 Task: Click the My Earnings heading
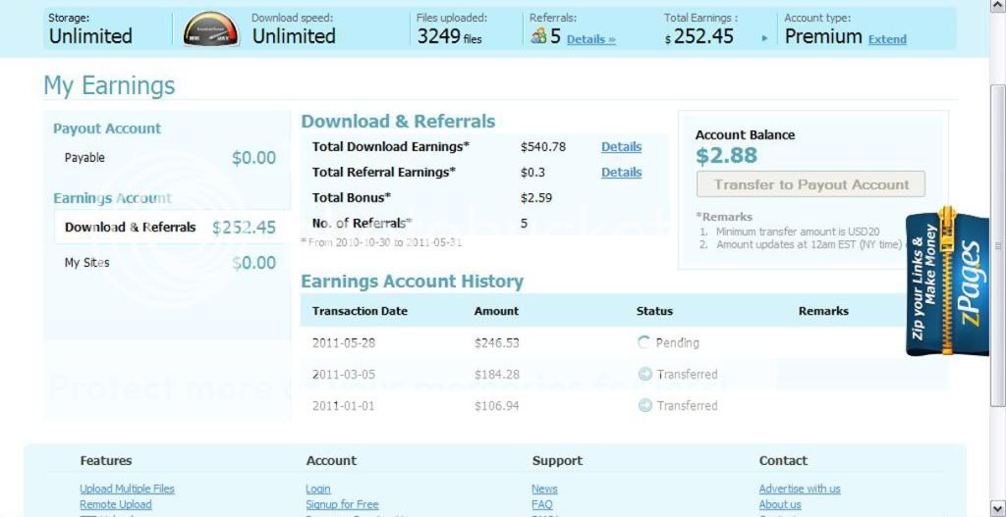click(109, 86)
